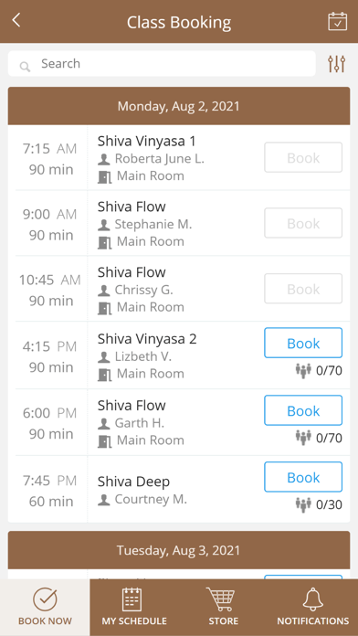
Task: Tap attendees icon for Shiva Deep
Action: pyautogui.click(x=303, y=504)
